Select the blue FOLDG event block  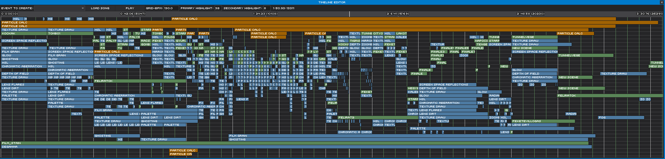[169, 37]
